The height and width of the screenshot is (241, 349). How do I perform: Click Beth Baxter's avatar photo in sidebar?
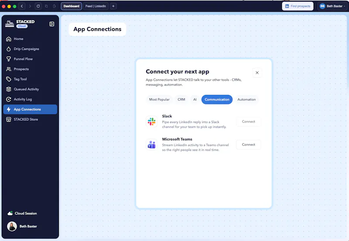click(12, 226)
